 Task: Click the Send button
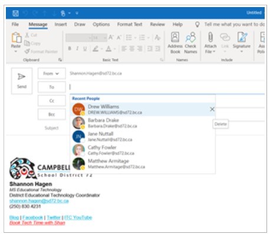click(x=22, y=81)
